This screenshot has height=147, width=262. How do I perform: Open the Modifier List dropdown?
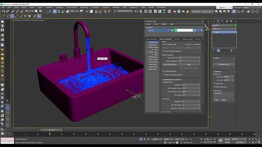[x=224, y=29]
